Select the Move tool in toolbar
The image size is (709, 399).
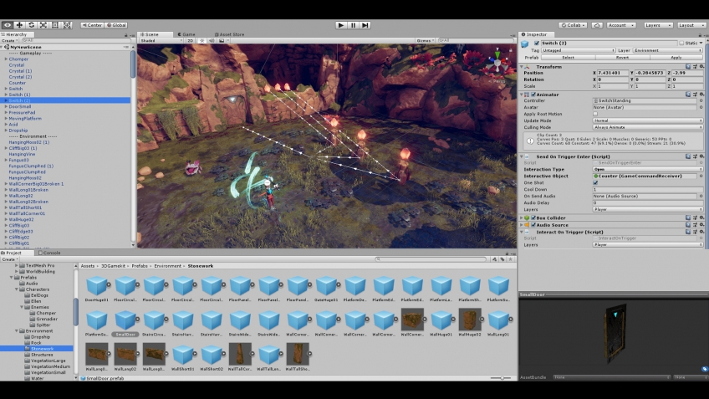(19, 25)
